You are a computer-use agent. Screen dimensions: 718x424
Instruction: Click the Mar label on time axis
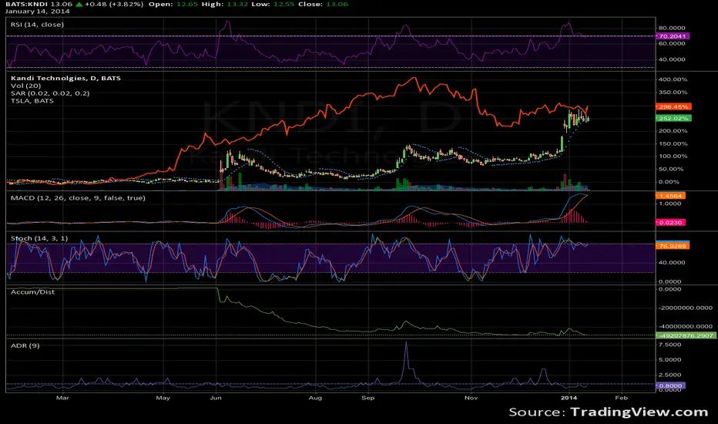pos(62,398)
